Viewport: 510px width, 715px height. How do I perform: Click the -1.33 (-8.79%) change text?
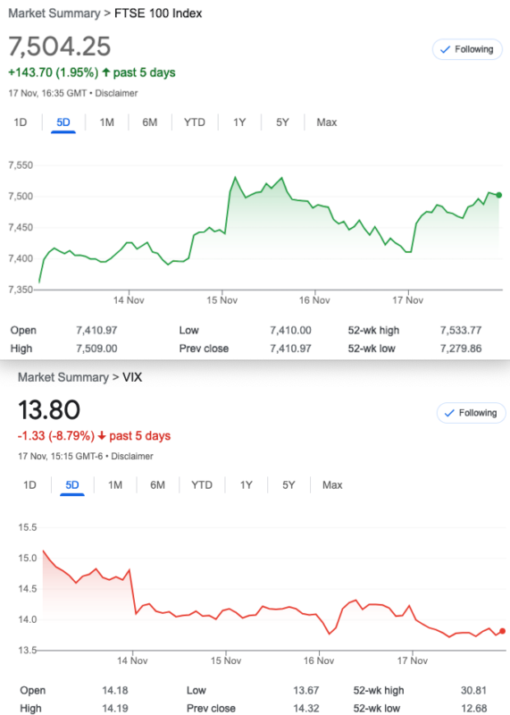click(56, 435)
